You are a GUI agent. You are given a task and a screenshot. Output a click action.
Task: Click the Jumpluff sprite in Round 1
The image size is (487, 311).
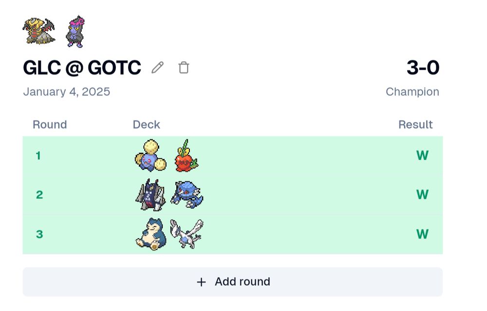point(149,155)
